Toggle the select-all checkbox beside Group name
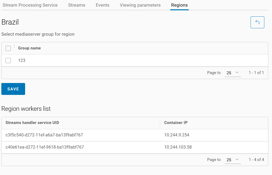Image resolution: width=272 pixels, height=175 pixels. point(8,48)
